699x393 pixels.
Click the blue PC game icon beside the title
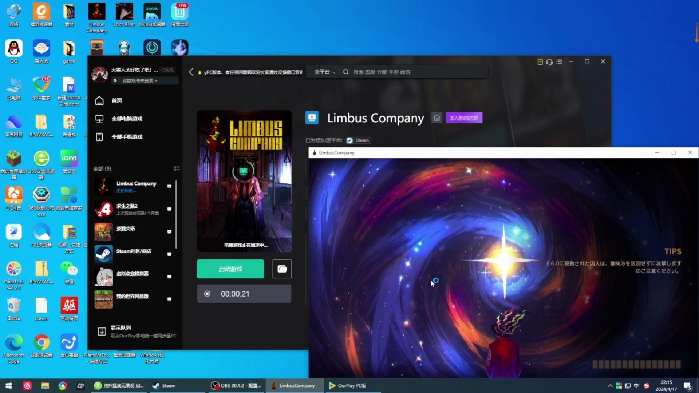[312, 118]
